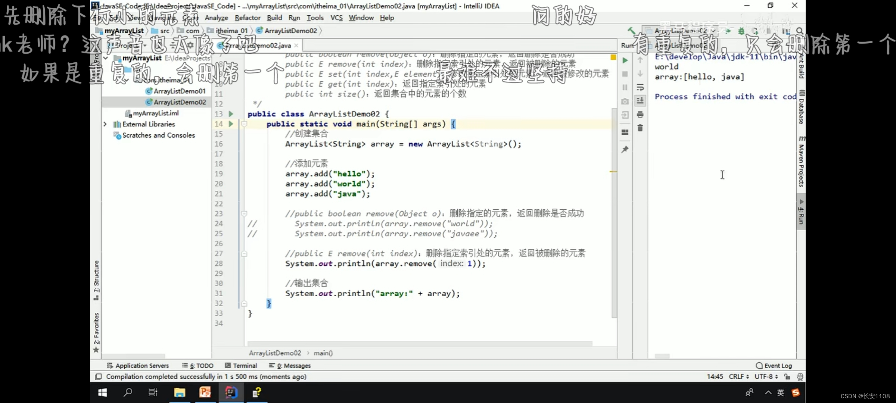
Task: Click Up the stack trace arrow
Action: tap(640, 60)
